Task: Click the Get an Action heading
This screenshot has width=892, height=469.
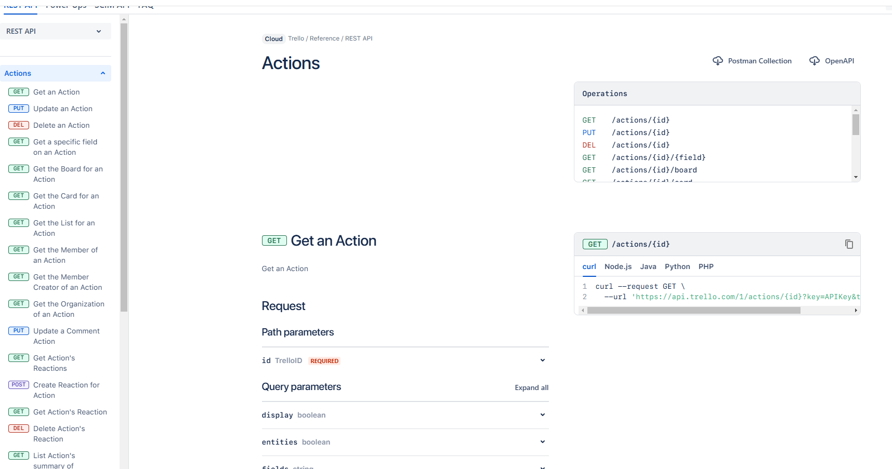Action: pyautogui.click(x=333, y=240)
